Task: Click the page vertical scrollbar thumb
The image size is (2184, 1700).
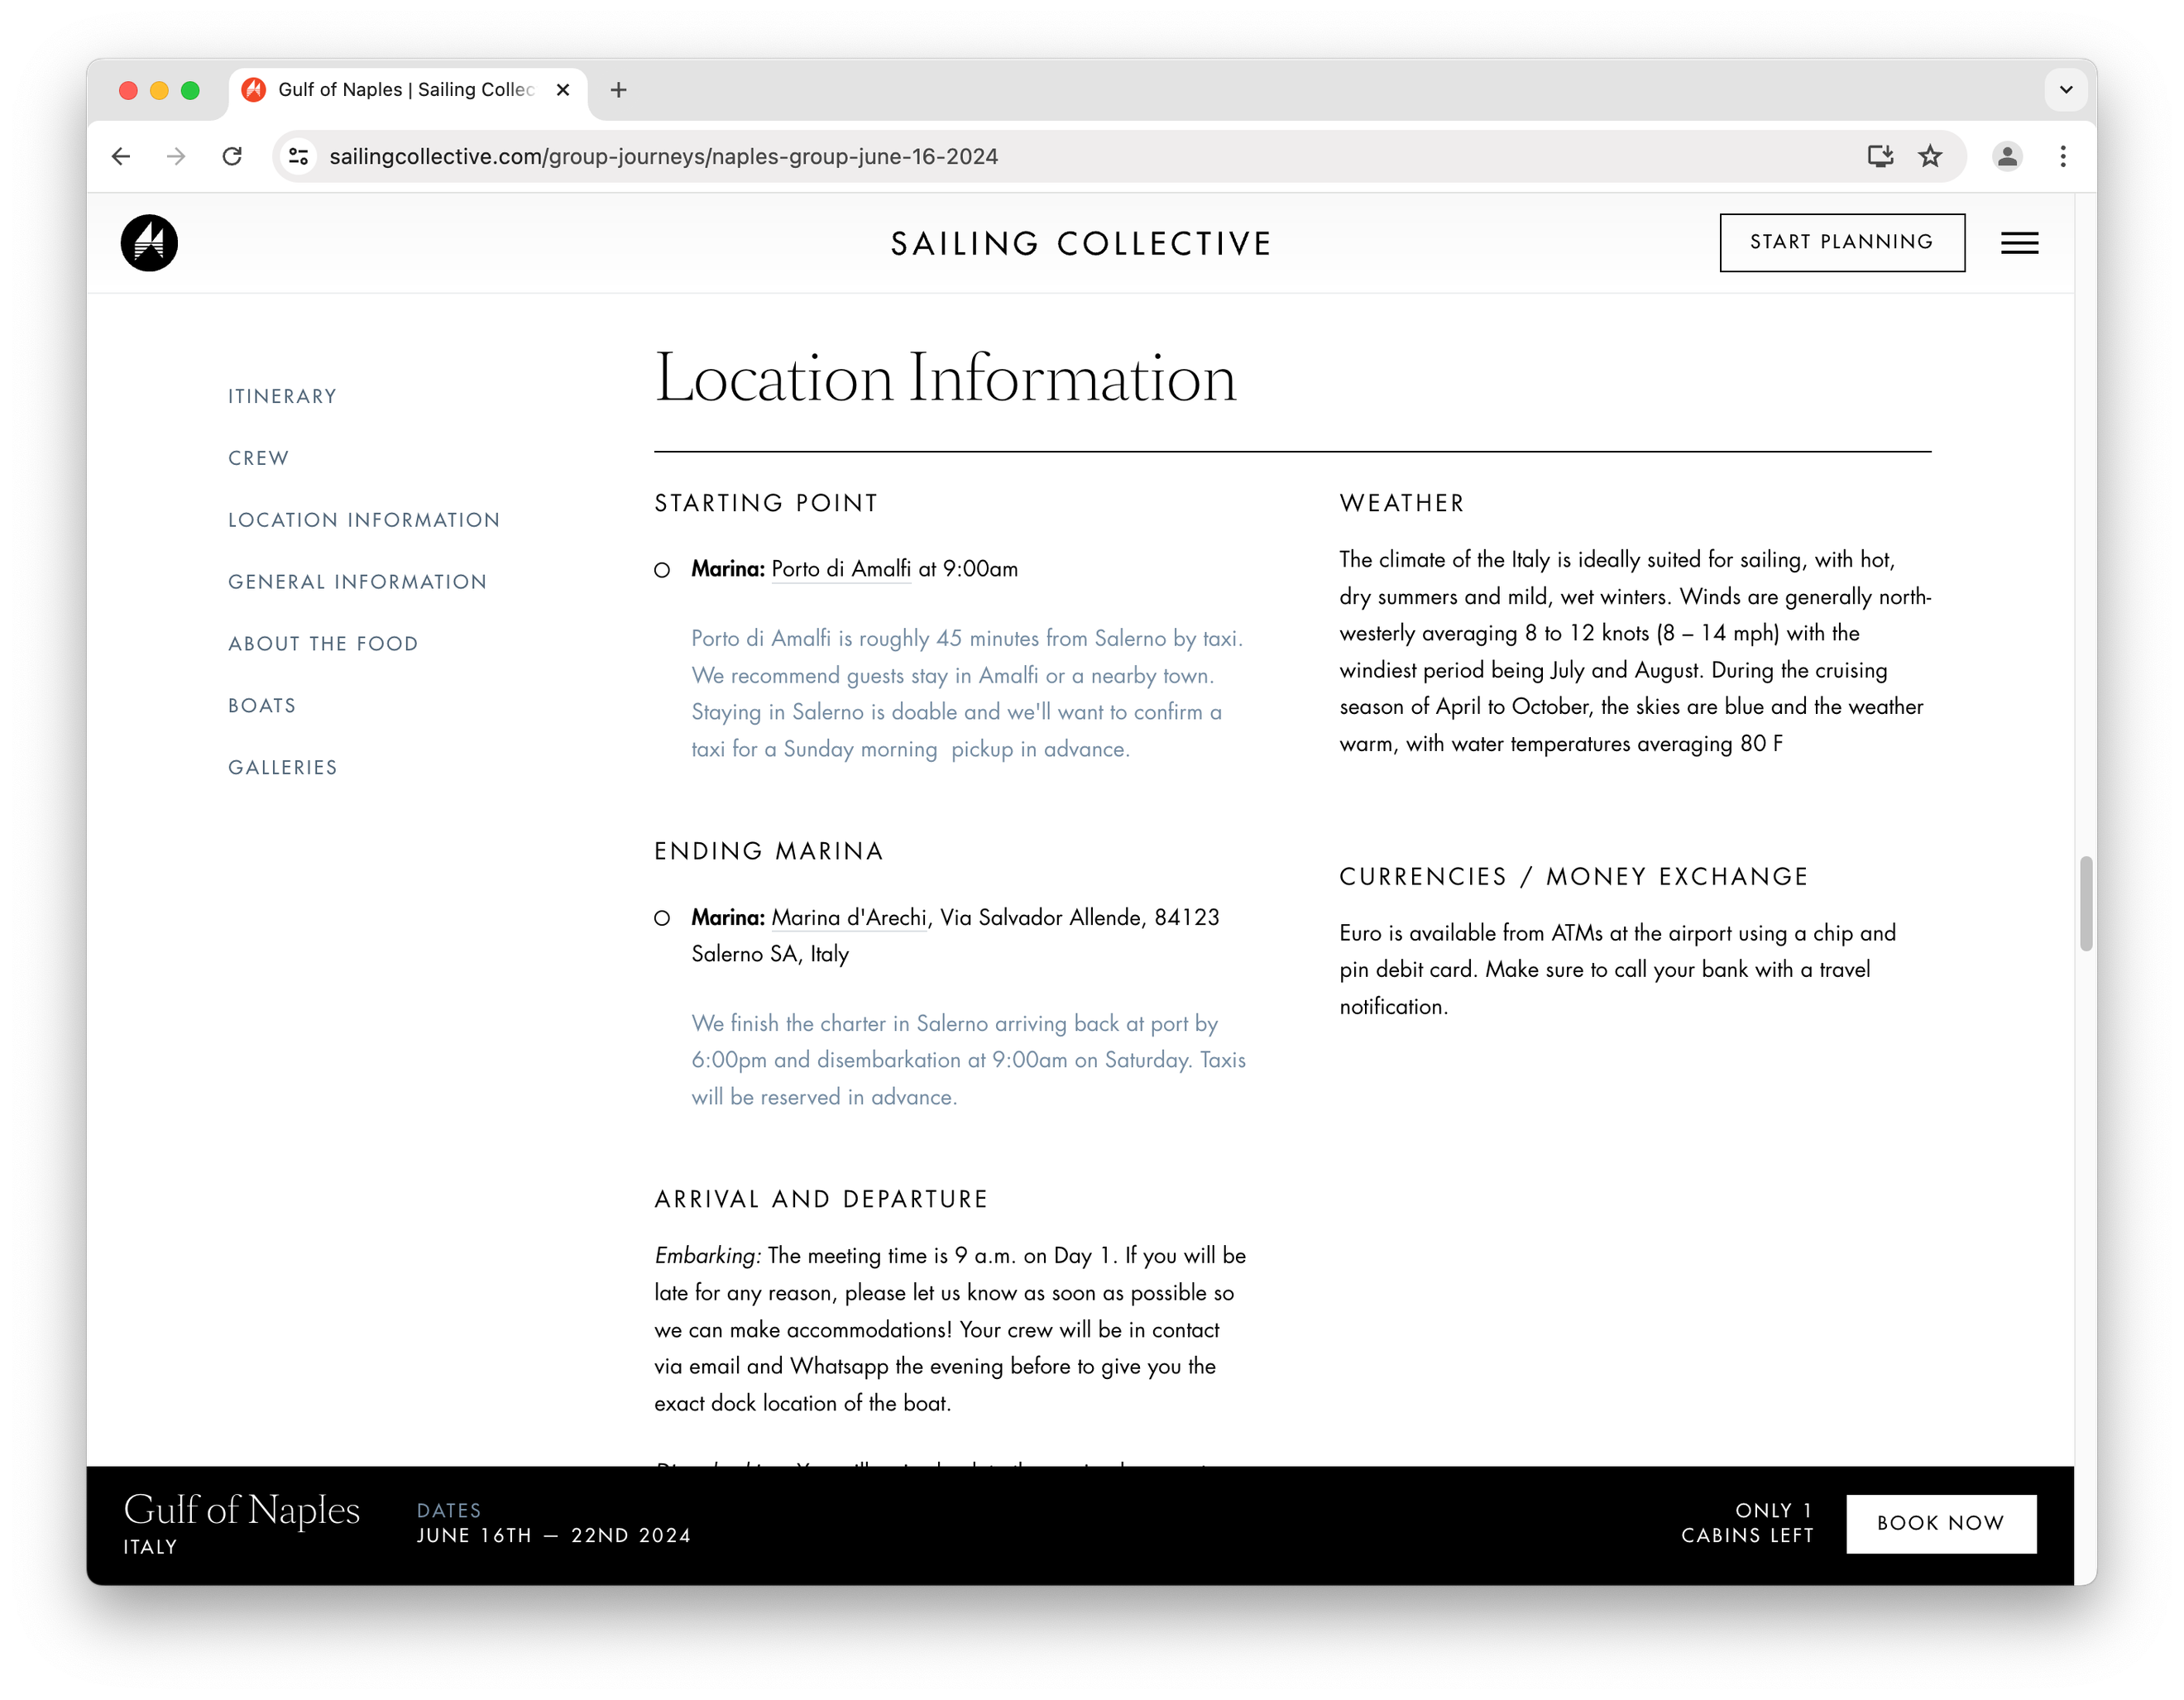Action: click(x=2085, y=903)
